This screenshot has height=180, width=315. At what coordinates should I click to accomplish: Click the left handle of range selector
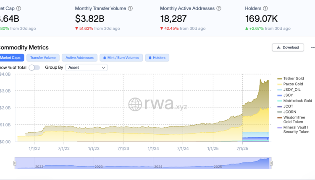click(x=15, y=163)
